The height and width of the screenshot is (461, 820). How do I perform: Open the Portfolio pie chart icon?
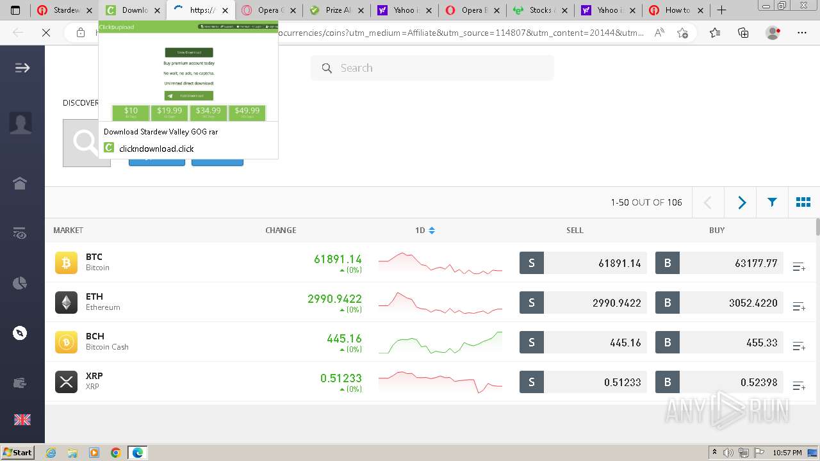tap(20, 283)
